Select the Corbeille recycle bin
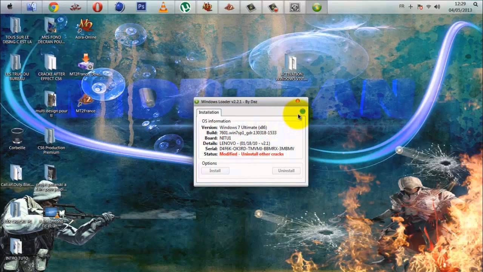The image size is (483, 272). click(x=17, y=139)
